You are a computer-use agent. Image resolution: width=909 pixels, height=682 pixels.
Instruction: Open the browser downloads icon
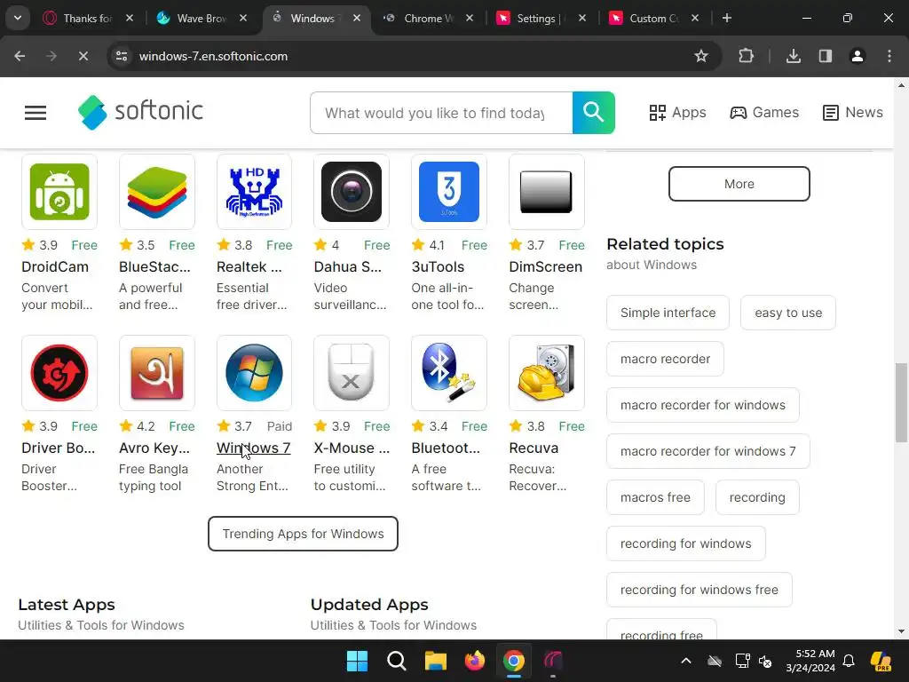tap(793, 56)
